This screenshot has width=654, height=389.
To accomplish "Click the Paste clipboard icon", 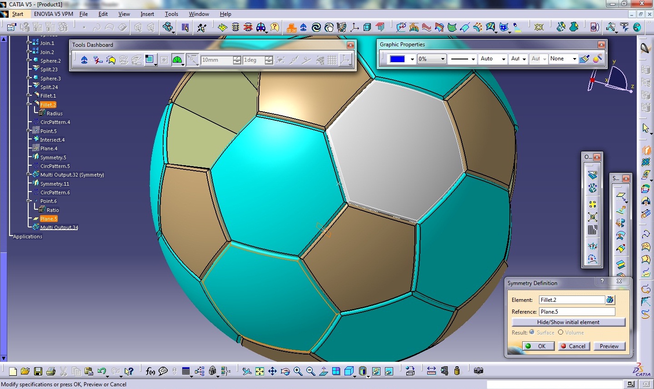I will coord(89,371).
